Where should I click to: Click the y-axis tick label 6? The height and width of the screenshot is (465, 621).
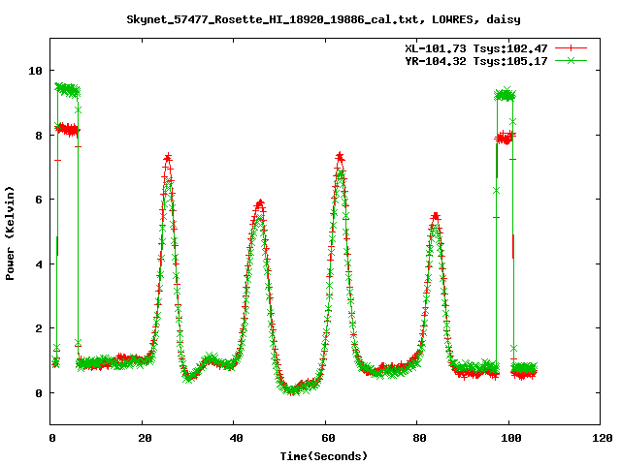coord(39,200)
